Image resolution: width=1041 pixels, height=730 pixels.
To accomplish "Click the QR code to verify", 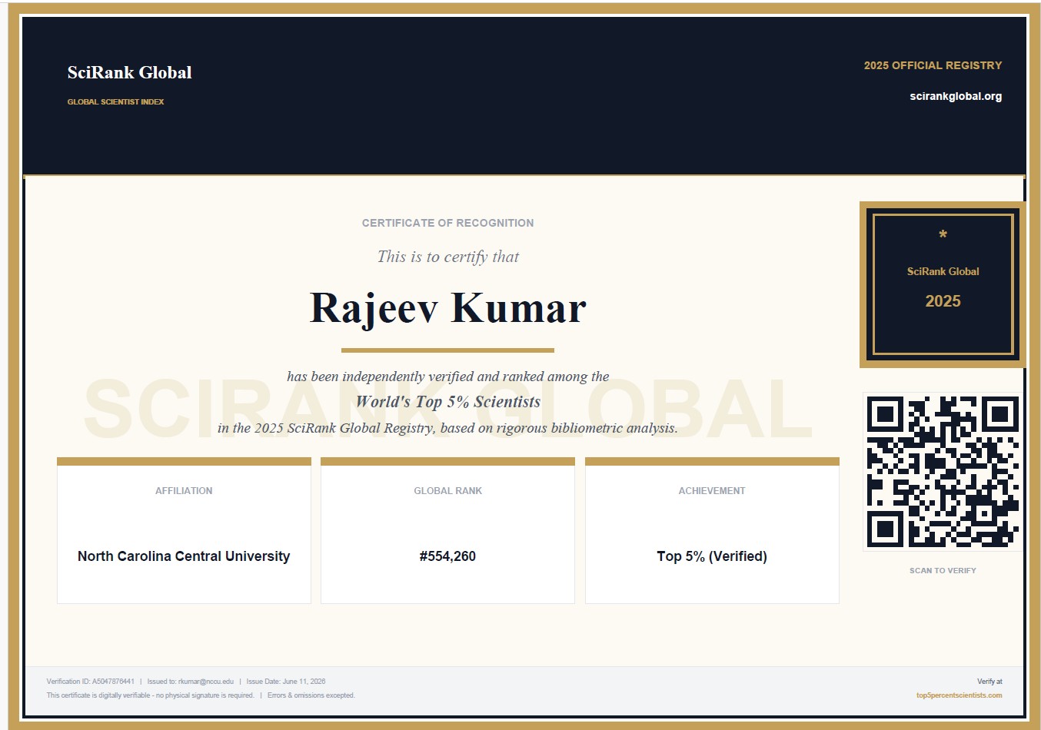I will (x=943, y=471).
